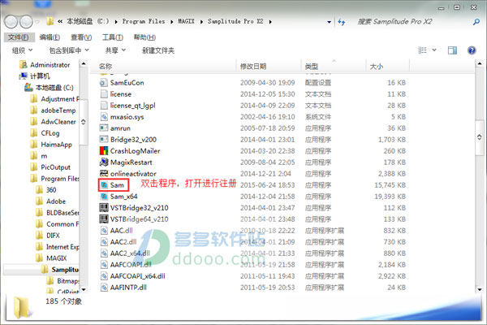The height and width of the screenshot is (325, 487).
Task: Click the Administrator user folder icon
Action: [x=24, y=65]
